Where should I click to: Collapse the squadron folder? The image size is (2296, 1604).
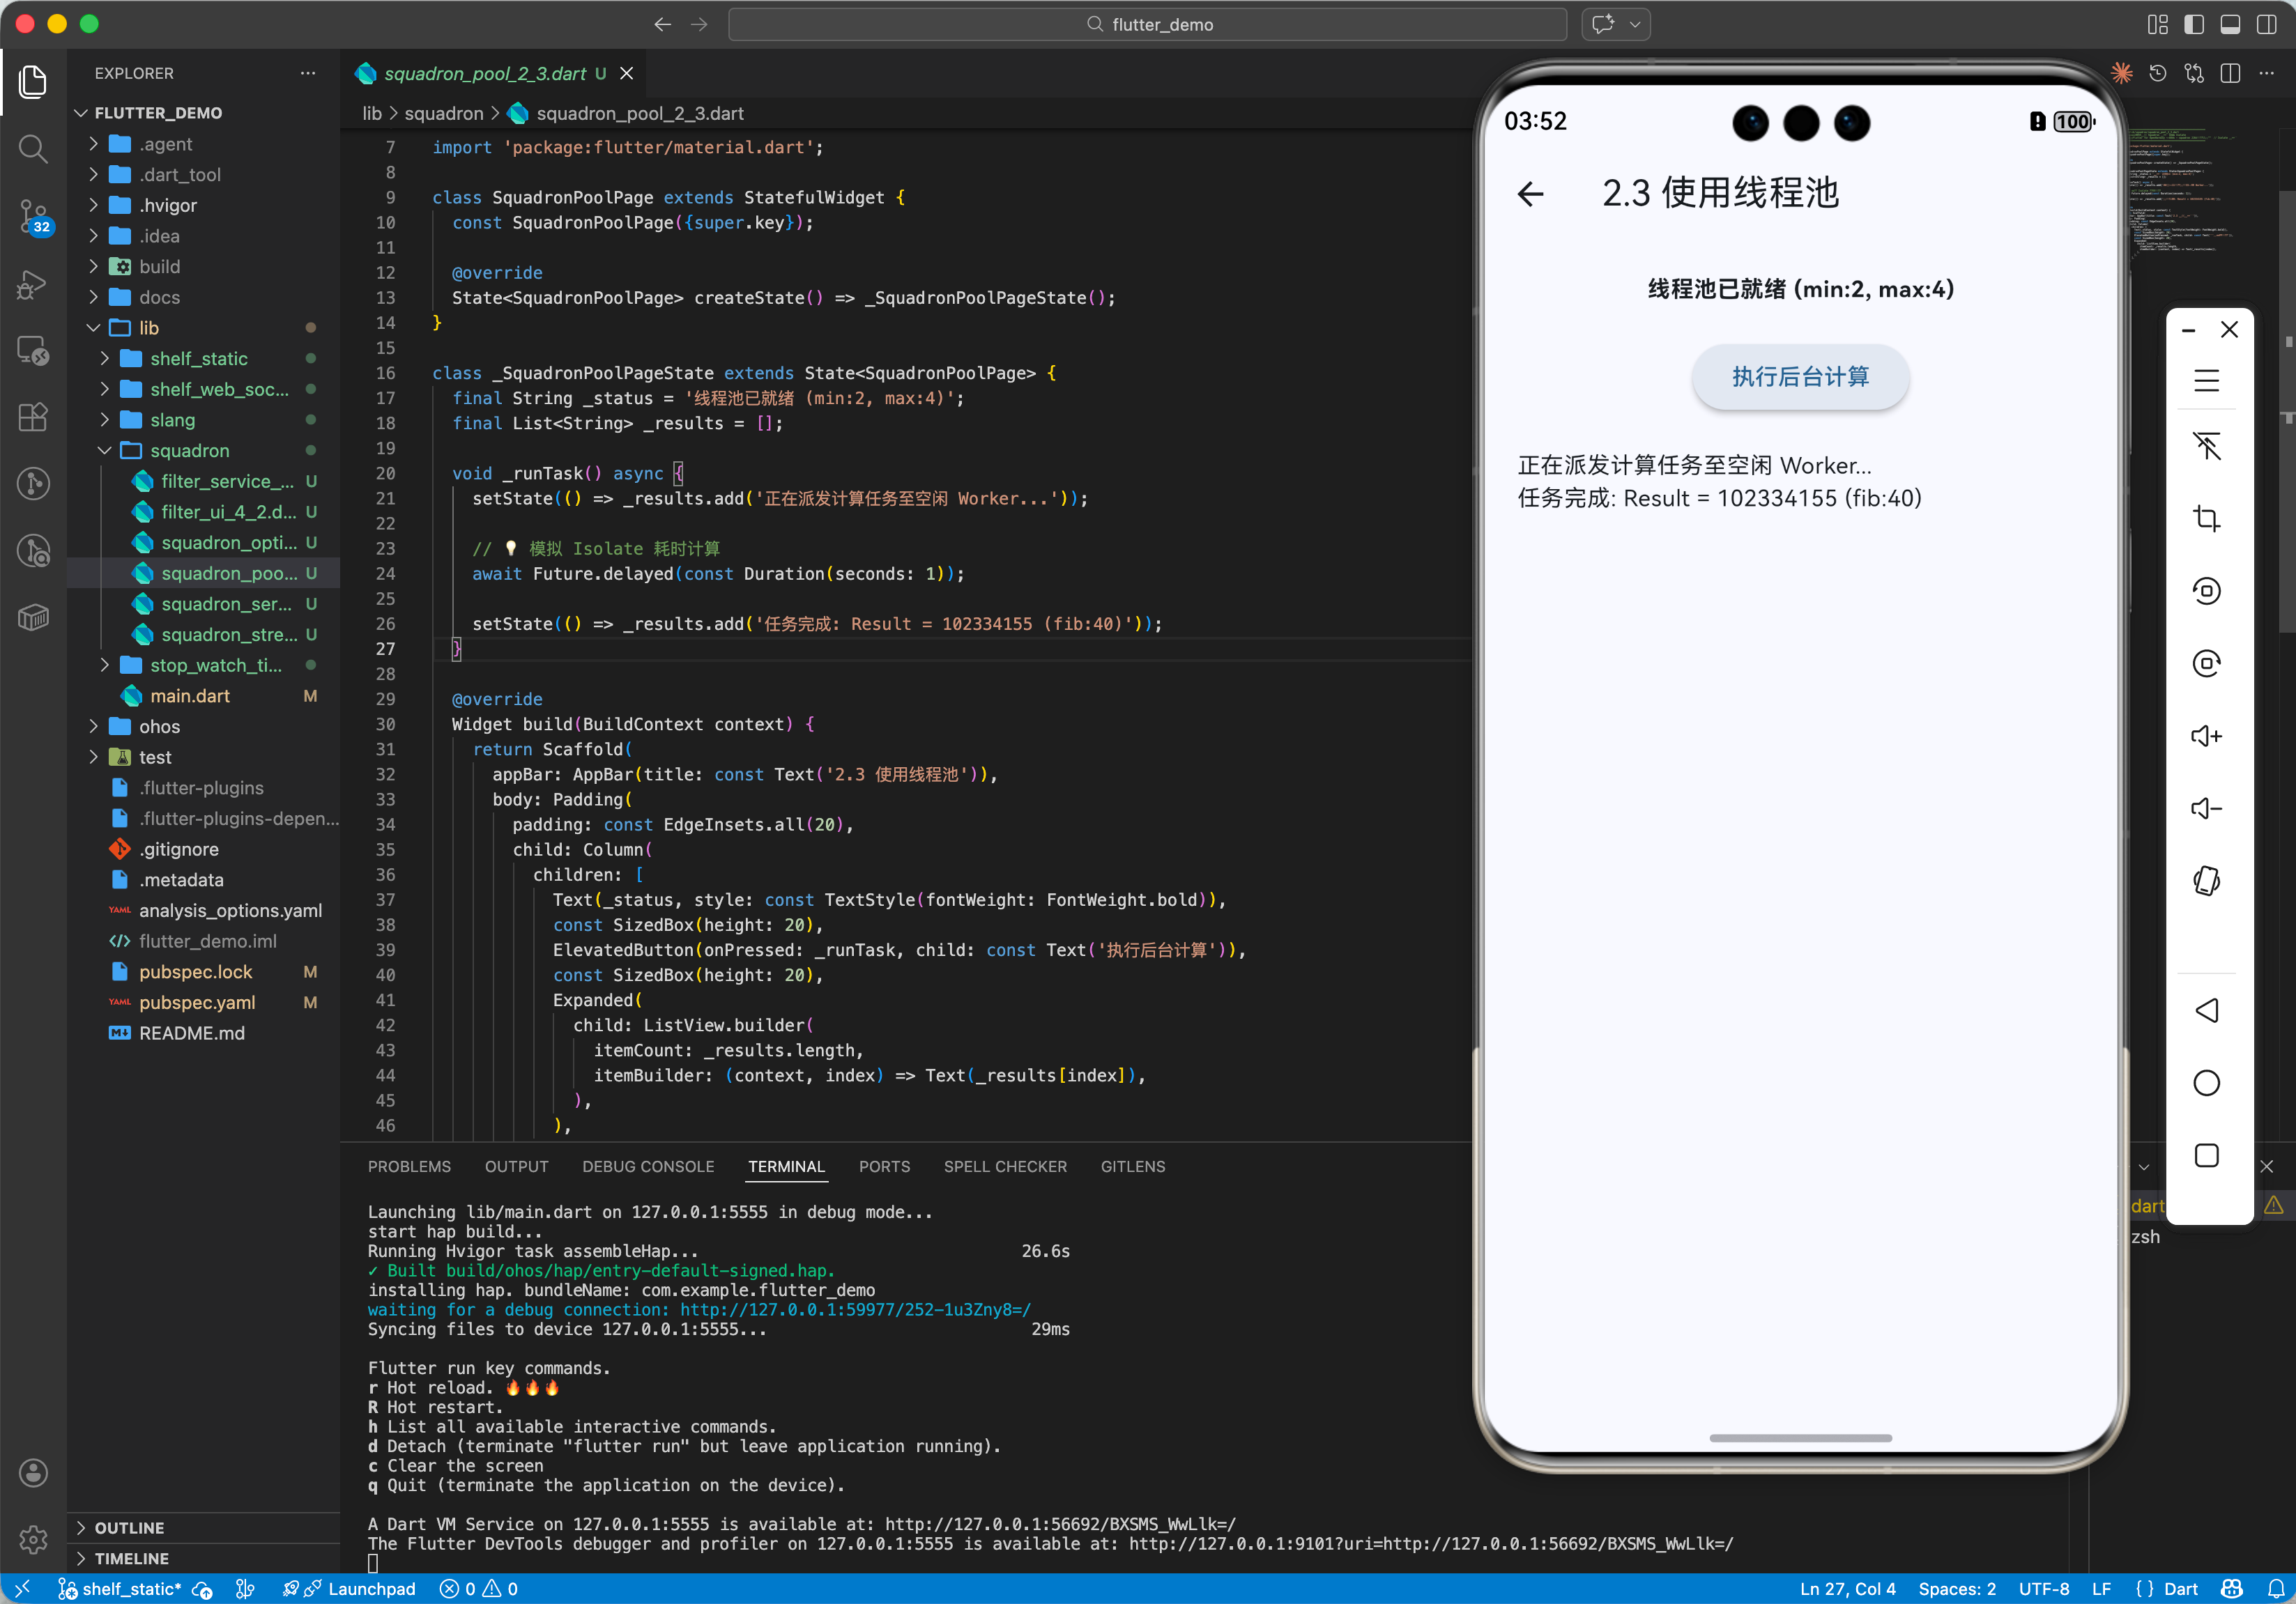point(106,451)
